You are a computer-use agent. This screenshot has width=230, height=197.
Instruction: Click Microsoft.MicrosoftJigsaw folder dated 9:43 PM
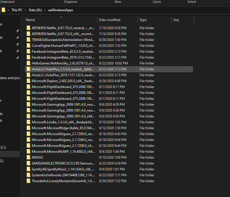coord(63,134)
